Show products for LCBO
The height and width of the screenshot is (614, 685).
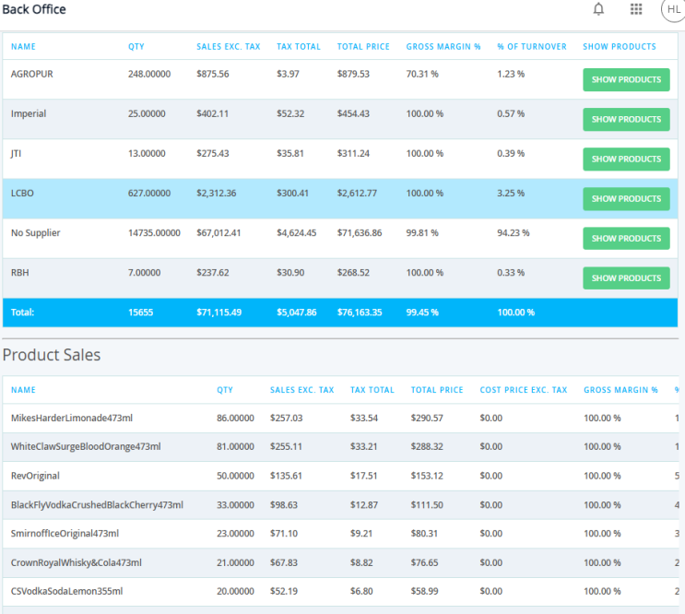(x=626, y=199)
